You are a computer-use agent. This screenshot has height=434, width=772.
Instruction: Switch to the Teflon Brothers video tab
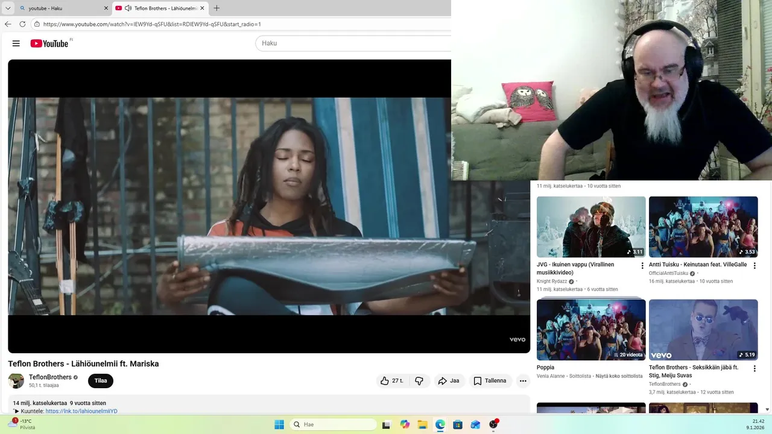[160, 8]
